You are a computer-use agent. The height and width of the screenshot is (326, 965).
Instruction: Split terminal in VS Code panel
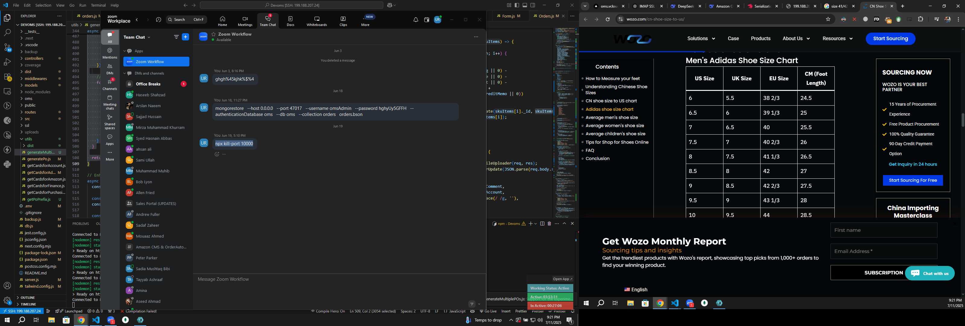coord(542,224)
